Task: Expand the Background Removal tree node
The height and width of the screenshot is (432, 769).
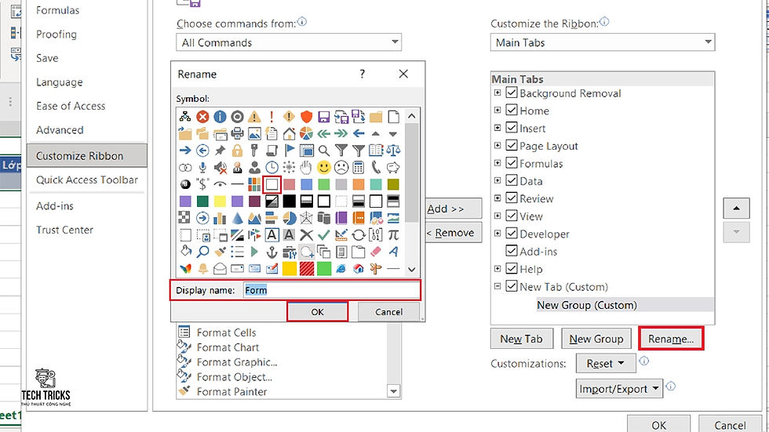Action: tap(497, 93)
